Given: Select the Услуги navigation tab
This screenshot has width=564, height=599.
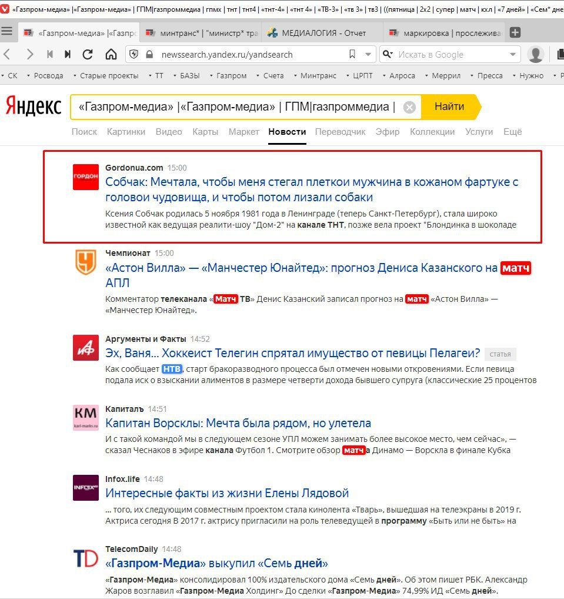Looking at the screenshot, I should 479,132.
